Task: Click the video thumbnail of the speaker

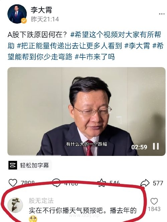Action: (x=87, y=112)
